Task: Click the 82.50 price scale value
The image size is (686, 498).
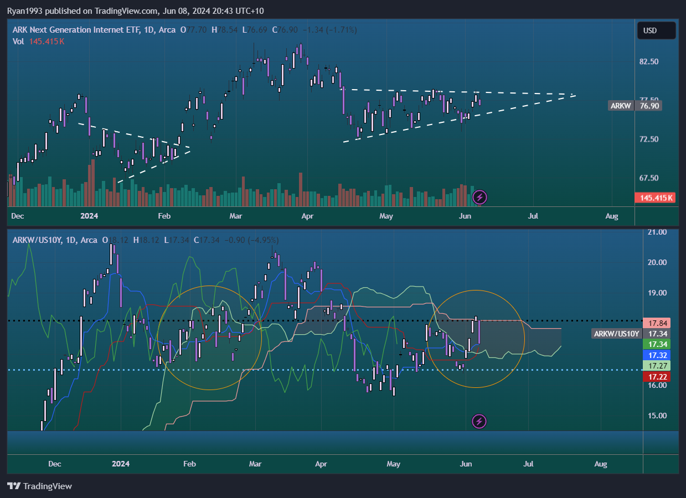Action: [649, 61]
